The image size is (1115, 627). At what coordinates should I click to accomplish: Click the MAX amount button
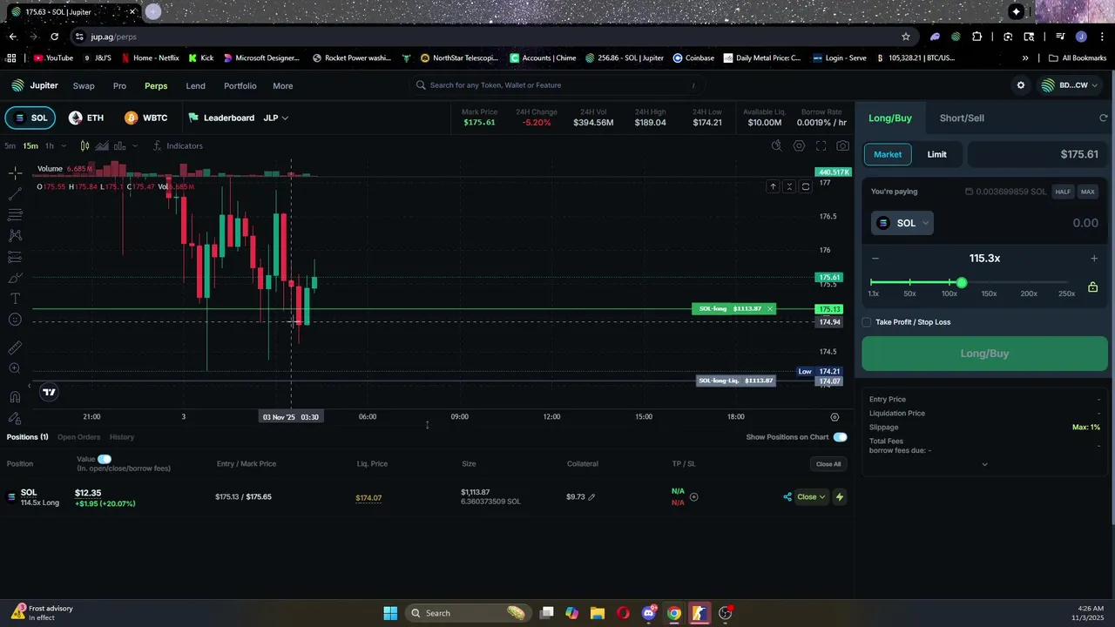click(x=1087, y=192)
